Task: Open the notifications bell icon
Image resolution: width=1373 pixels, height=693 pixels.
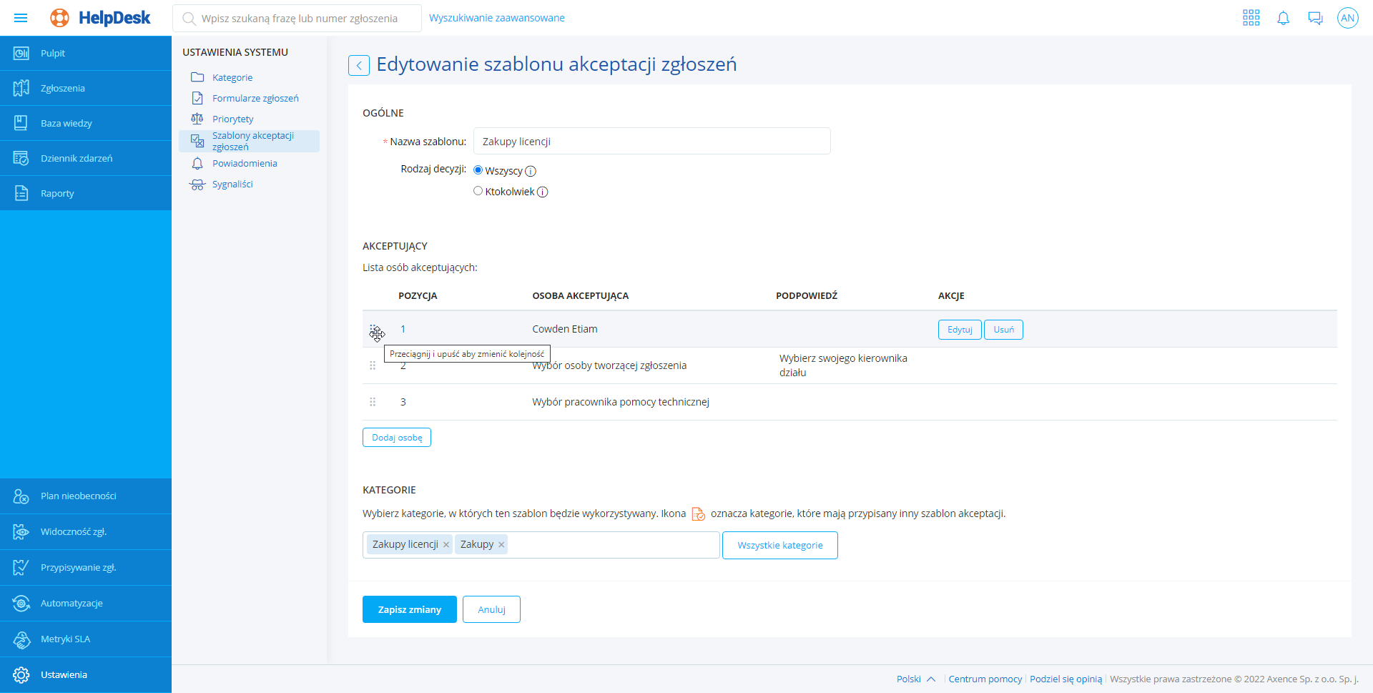Action: (1283, 18)
